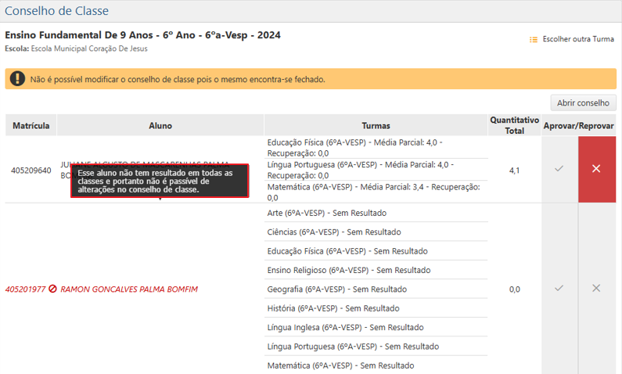Click Educação Física Sem Resultado row

click(x=376, y=251)
